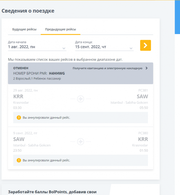The width and height of the screenshot is (180, 195).
Task: Click the 29 авг. 2022 KRR flight card
Action: [x=80, y=105]
